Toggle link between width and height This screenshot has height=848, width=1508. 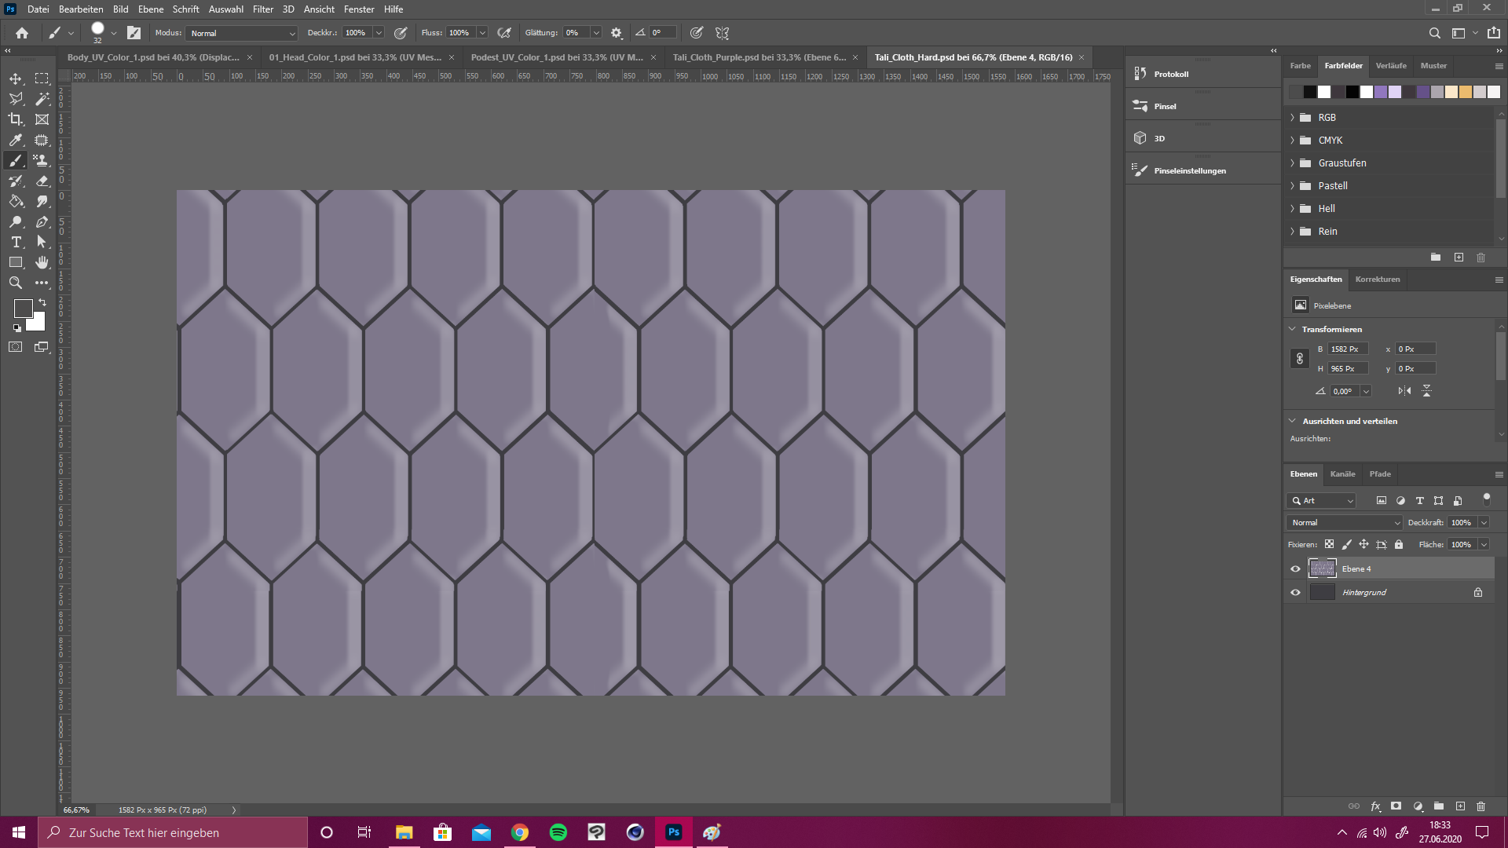point(1300,359)
